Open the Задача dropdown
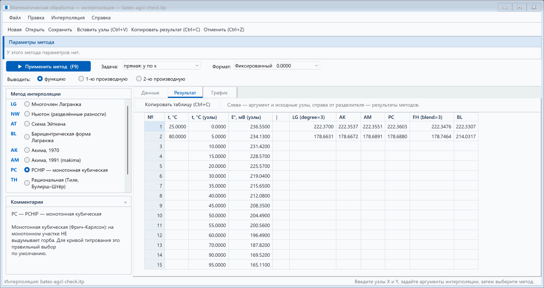Viewport: 544px width, 288px height. (x=162, y=66)
